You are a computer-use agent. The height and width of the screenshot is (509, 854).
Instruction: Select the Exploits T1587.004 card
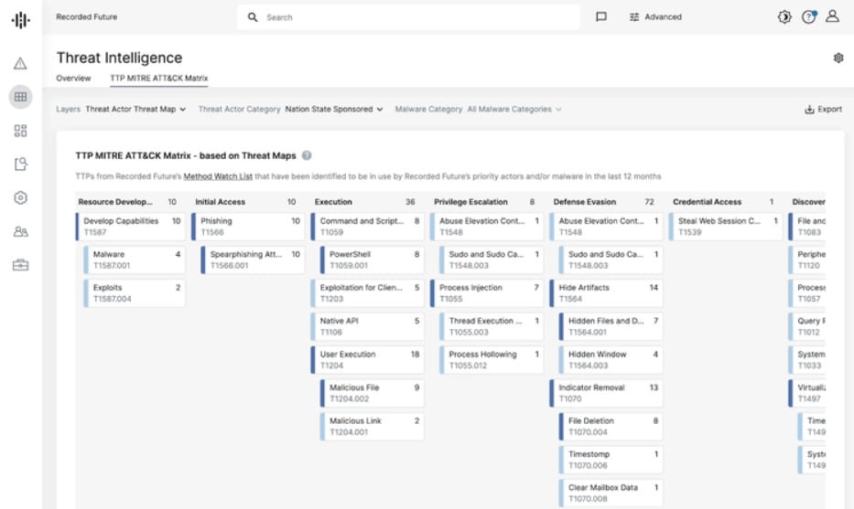tap(135, 293)
